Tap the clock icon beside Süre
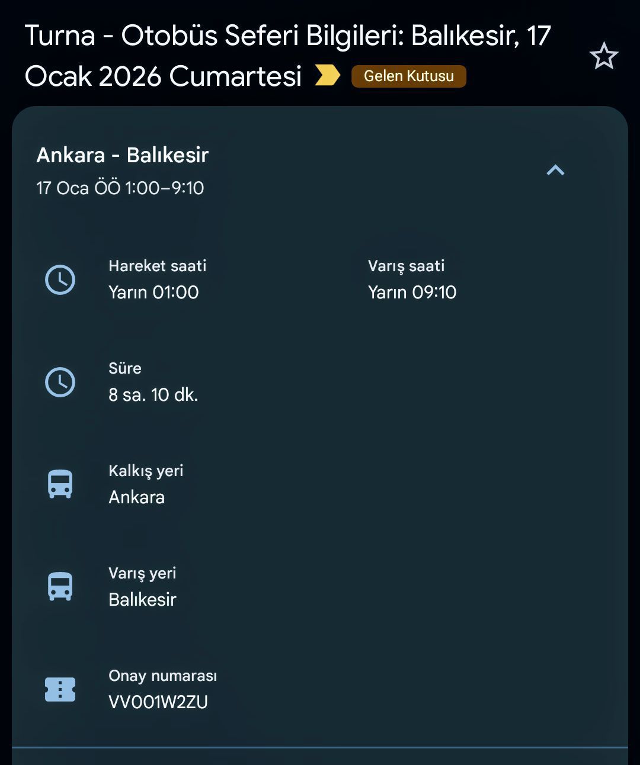This screenshot has width=640, height=765. point(60,382)
